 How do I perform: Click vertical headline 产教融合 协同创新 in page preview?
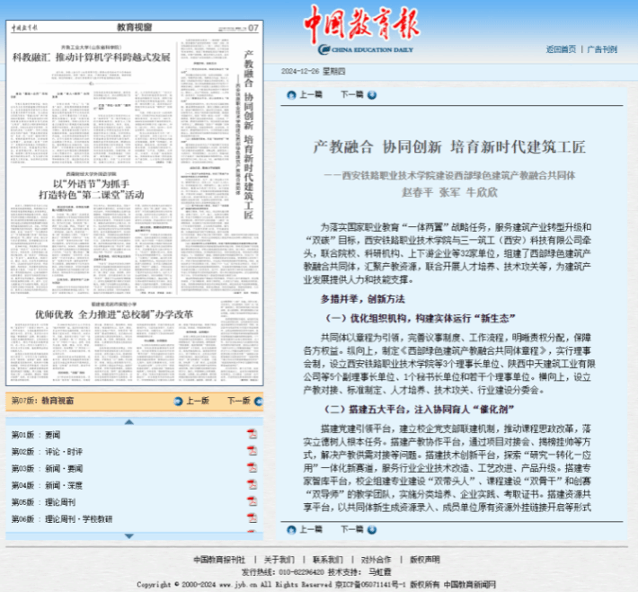pos(249,90)
